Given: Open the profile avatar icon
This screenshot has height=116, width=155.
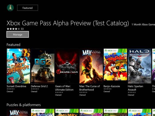Looking at the screenshot, I should point(10,8).
